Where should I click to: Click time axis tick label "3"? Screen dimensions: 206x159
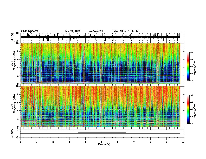point(69,142)
